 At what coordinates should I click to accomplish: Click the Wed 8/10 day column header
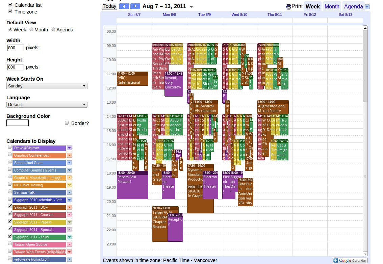(239, 15)
